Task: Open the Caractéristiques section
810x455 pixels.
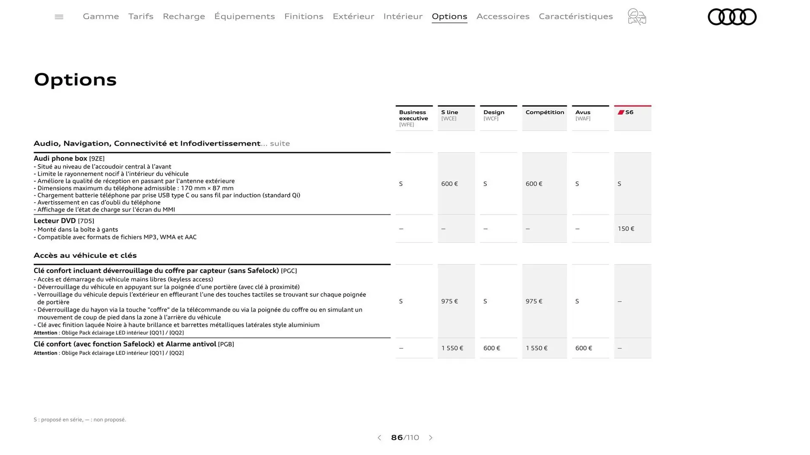Action: pyautogui.click(x=576, y=16)
